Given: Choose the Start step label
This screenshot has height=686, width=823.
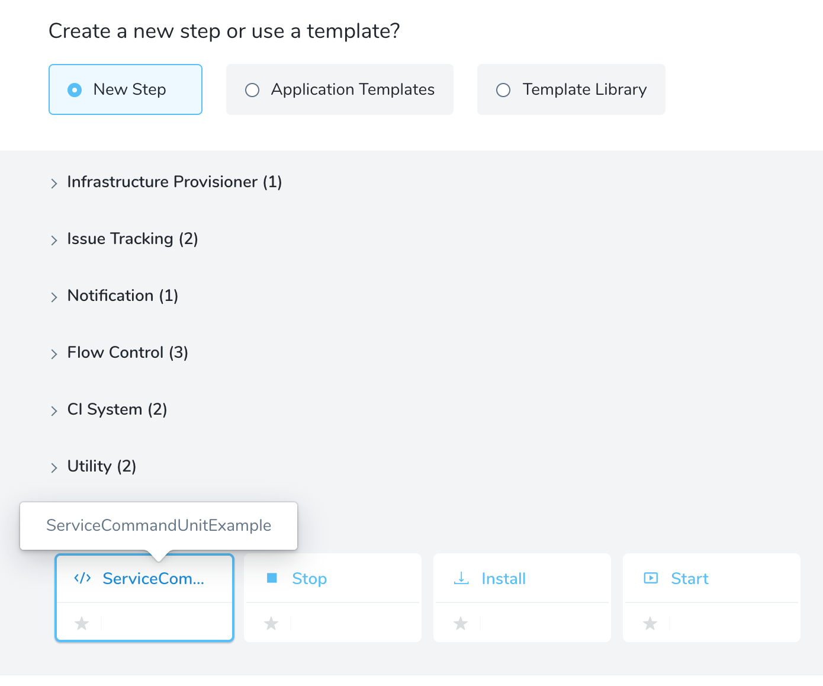Looking at the screenshot, I should click(690, 578).
